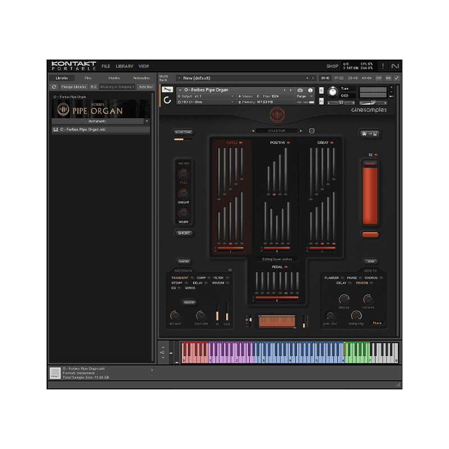449x449 pixels.
Task: Open the Instruments dropdown in the library
Action: pyautogui.click(x=147, y=121)
